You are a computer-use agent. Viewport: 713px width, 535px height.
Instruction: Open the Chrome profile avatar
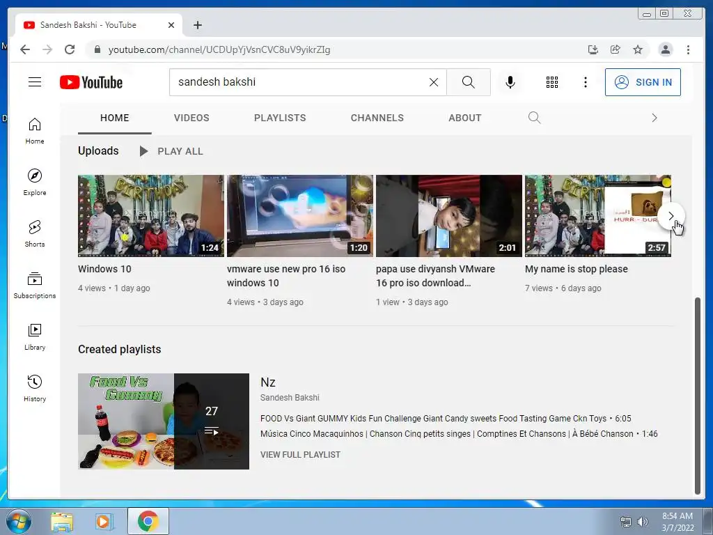tap(665, 49)
